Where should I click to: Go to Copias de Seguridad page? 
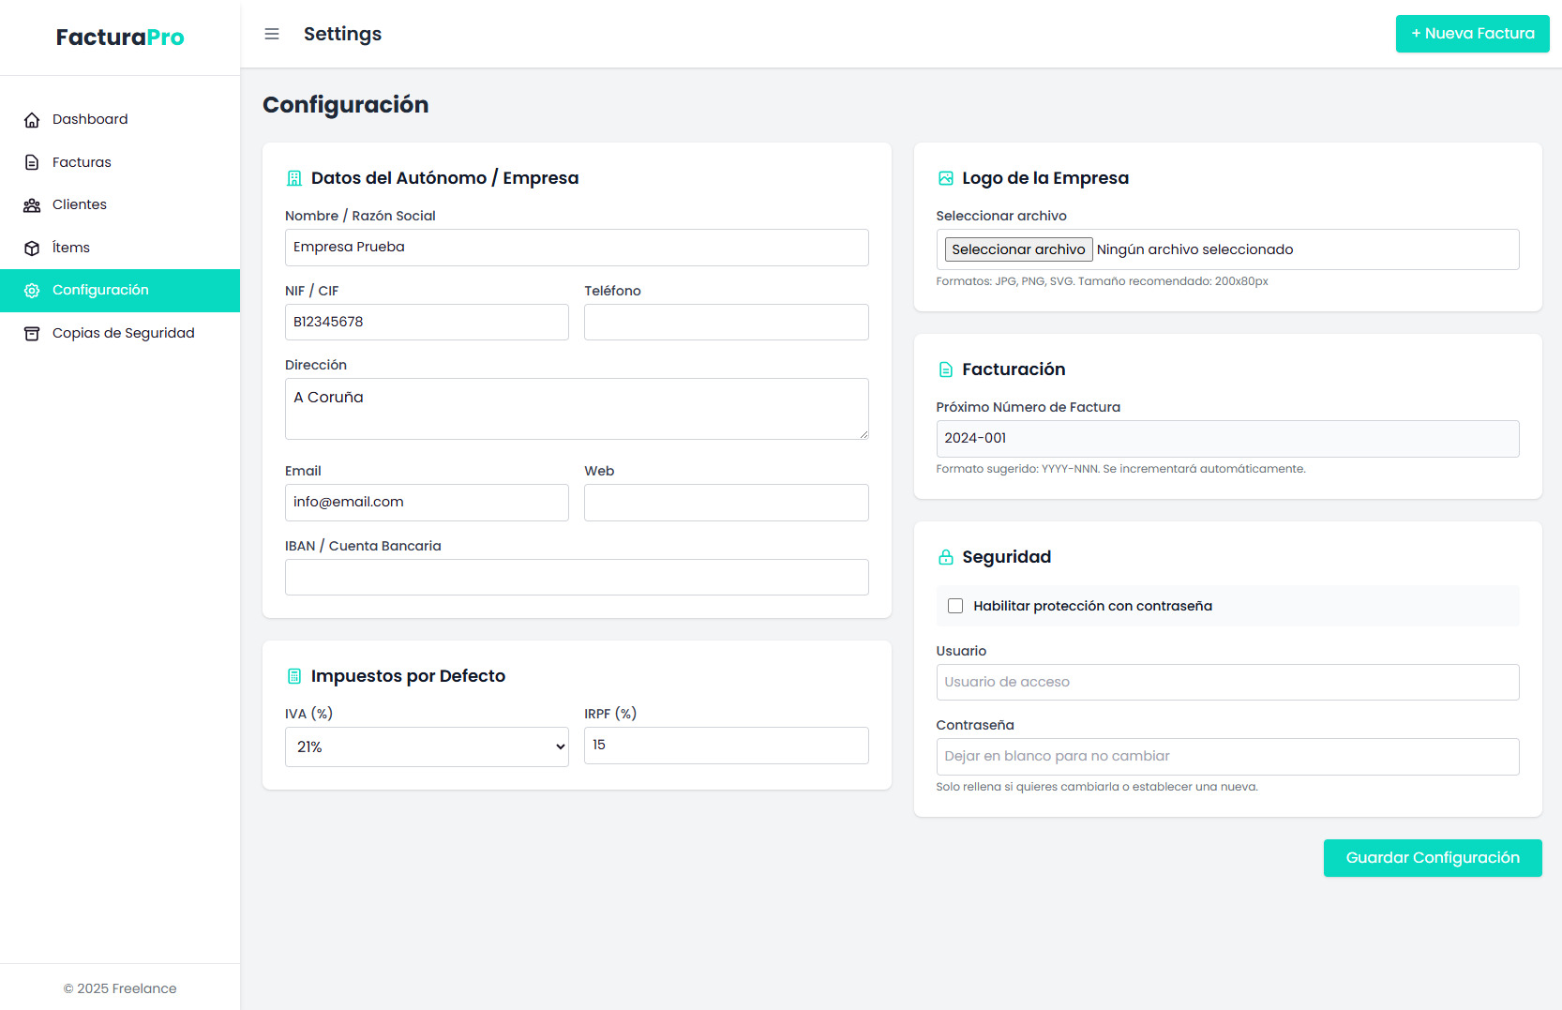(x=123, y=333)
